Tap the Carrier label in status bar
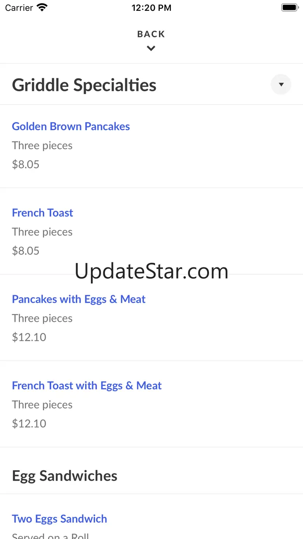 19,8
